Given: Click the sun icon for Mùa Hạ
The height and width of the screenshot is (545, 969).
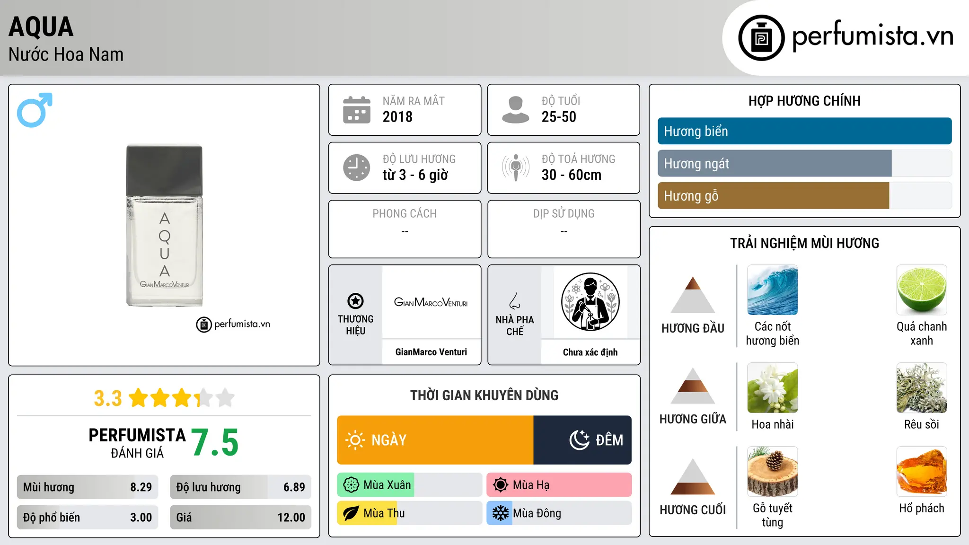Looking at the screenshot, I should pyautogui.click(x=500, y=485).
